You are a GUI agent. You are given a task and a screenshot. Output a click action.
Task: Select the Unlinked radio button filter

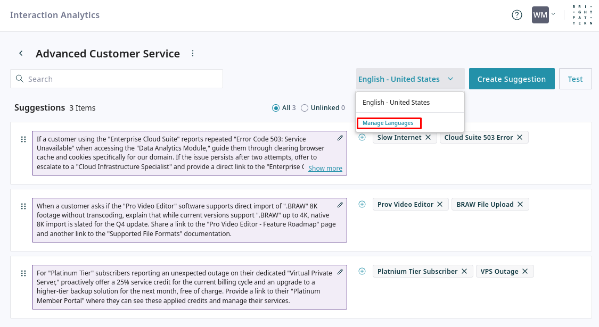click(305, 108)
